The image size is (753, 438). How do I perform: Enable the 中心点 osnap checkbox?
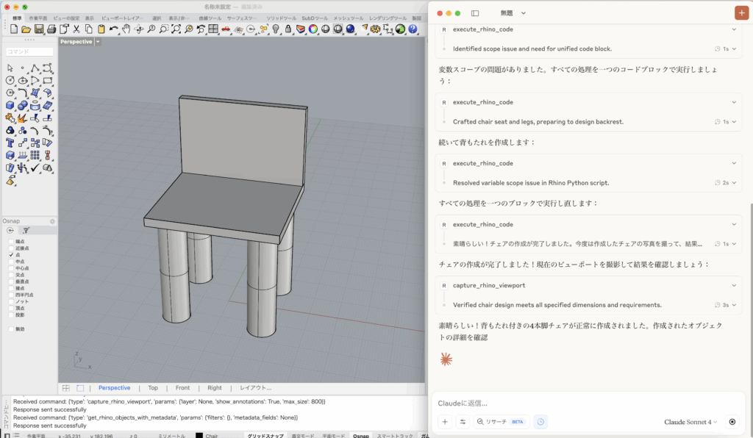pos(11,268)
